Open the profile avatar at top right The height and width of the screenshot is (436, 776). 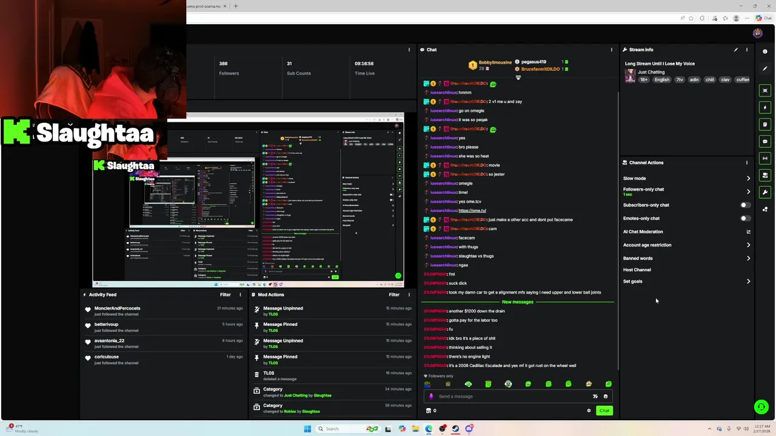click(757, 33)
